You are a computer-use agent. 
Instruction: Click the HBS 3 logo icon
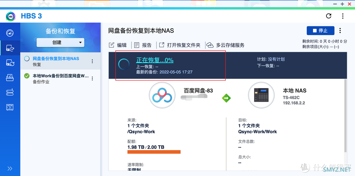[11, 16]
